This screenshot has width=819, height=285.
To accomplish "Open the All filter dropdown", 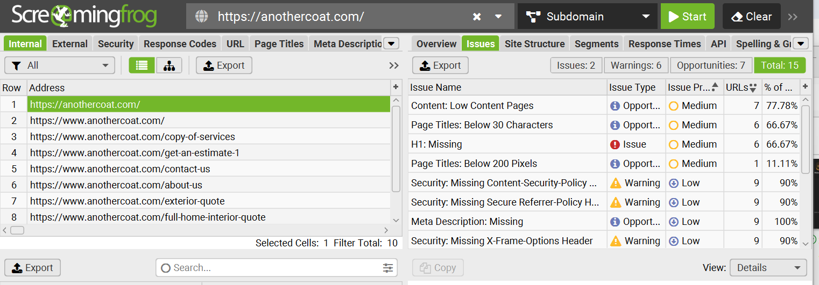I will tap(60, 65).
